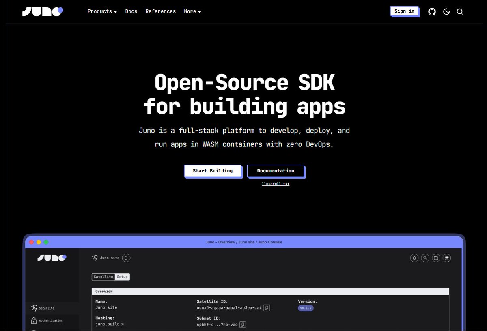This screenshot has height=331, width=487.
Task: Copy the Subnet ID value
Action: pos(242,325)
